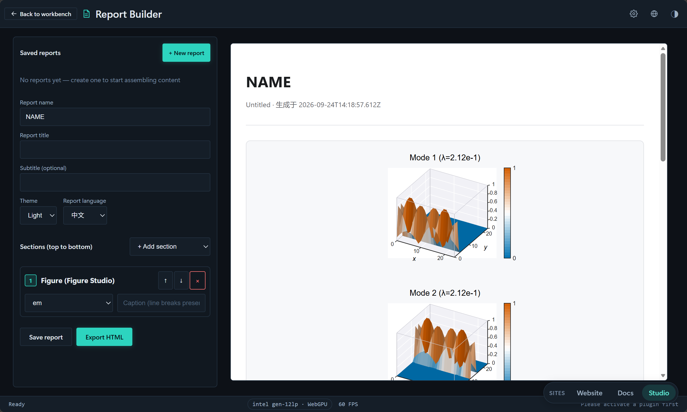Toggle the dark/light contrast icon

(674, 14)
